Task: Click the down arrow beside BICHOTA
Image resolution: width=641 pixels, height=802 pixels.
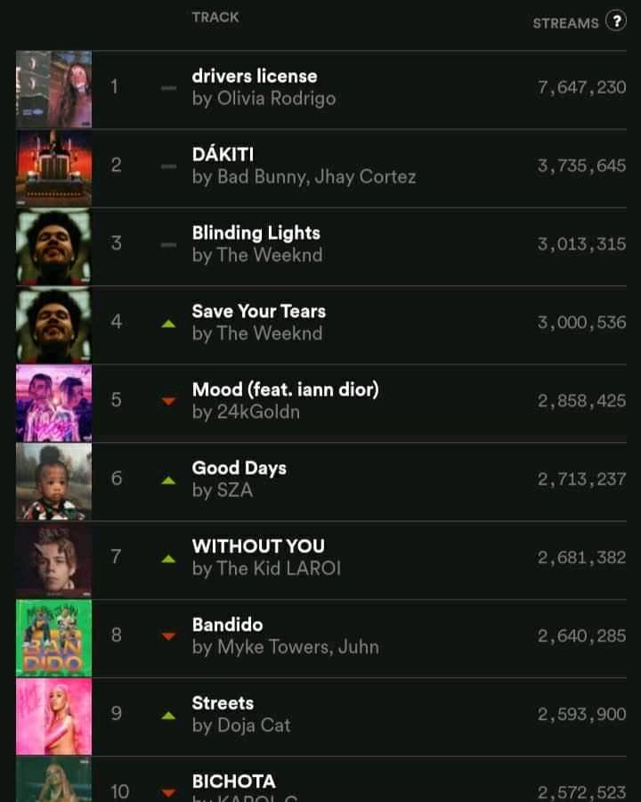Action: [x=168, y=793]
